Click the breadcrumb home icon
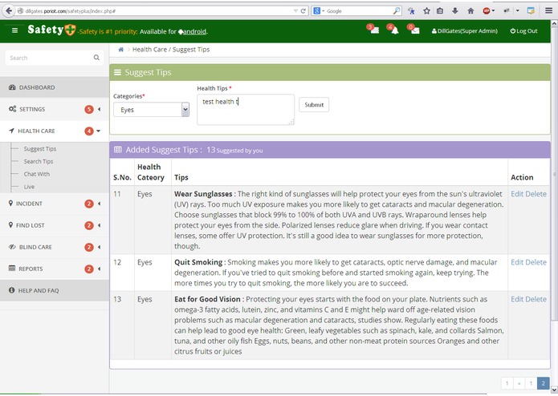Viewport: 558px width, 396px height. (x=121, y=50)
